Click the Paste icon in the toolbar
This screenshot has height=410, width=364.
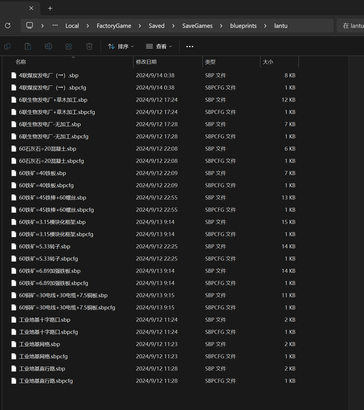click(x=28, y=46)
